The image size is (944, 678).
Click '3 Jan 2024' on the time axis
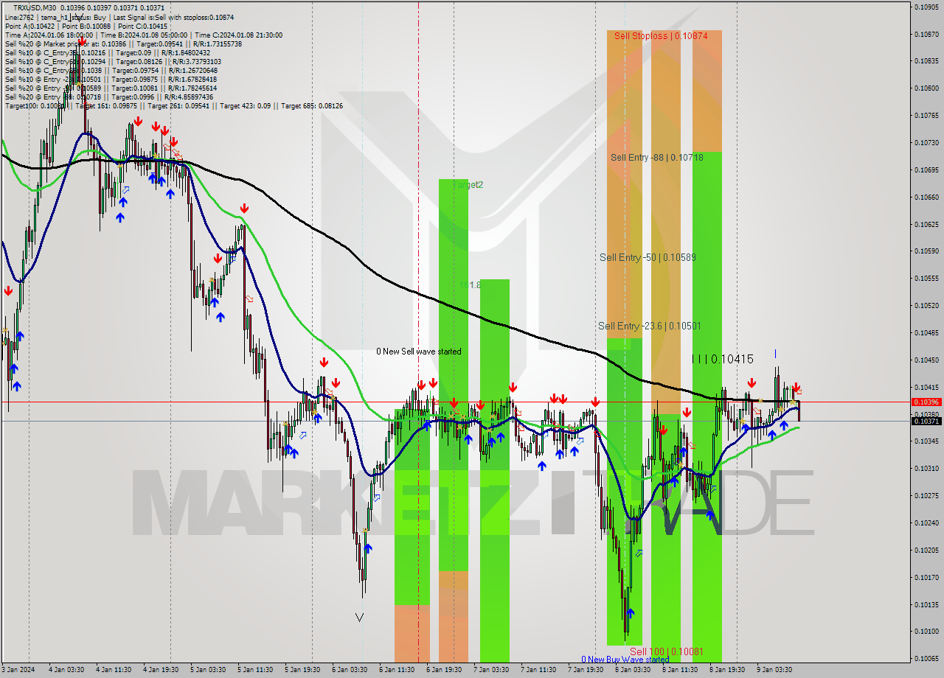(18, 670)
